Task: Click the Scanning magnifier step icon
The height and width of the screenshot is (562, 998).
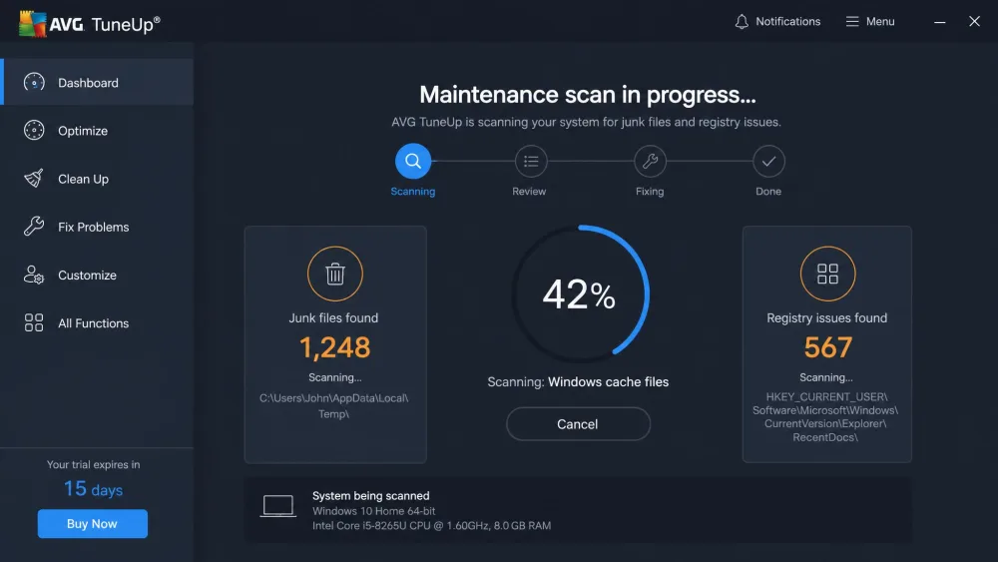Action: 413,161
